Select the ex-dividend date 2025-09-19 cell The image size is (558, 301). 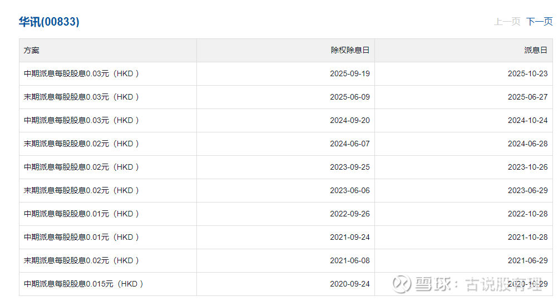(x=349, y=73)
